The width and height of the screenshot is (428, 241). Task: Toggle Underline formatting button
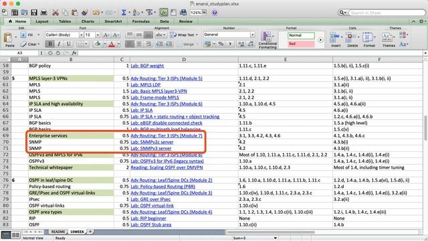[x=68, y=44]
